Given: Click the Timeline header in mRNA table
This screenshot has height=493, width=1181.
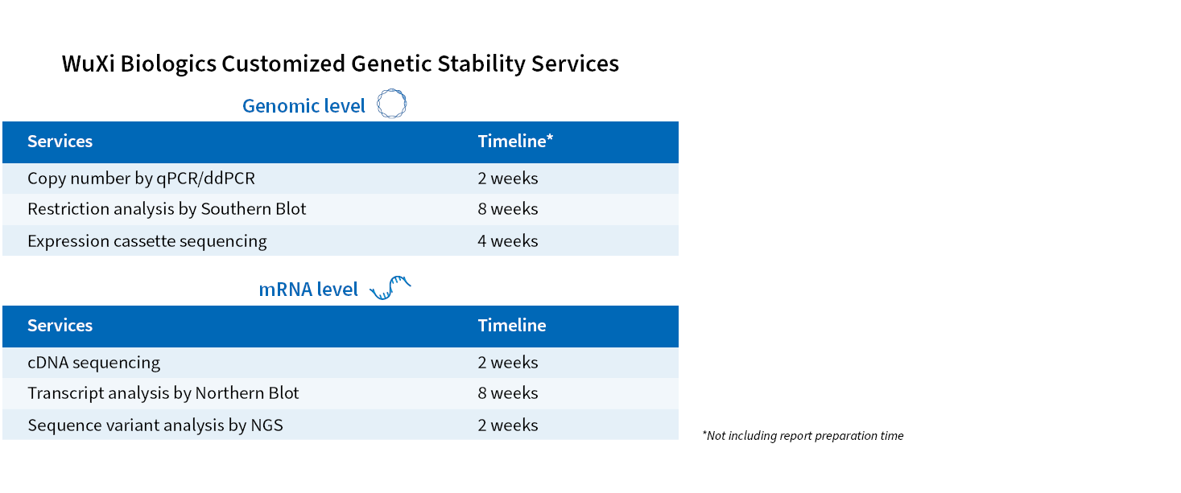Looking at the screenshot, I should [x=512, y=326].
